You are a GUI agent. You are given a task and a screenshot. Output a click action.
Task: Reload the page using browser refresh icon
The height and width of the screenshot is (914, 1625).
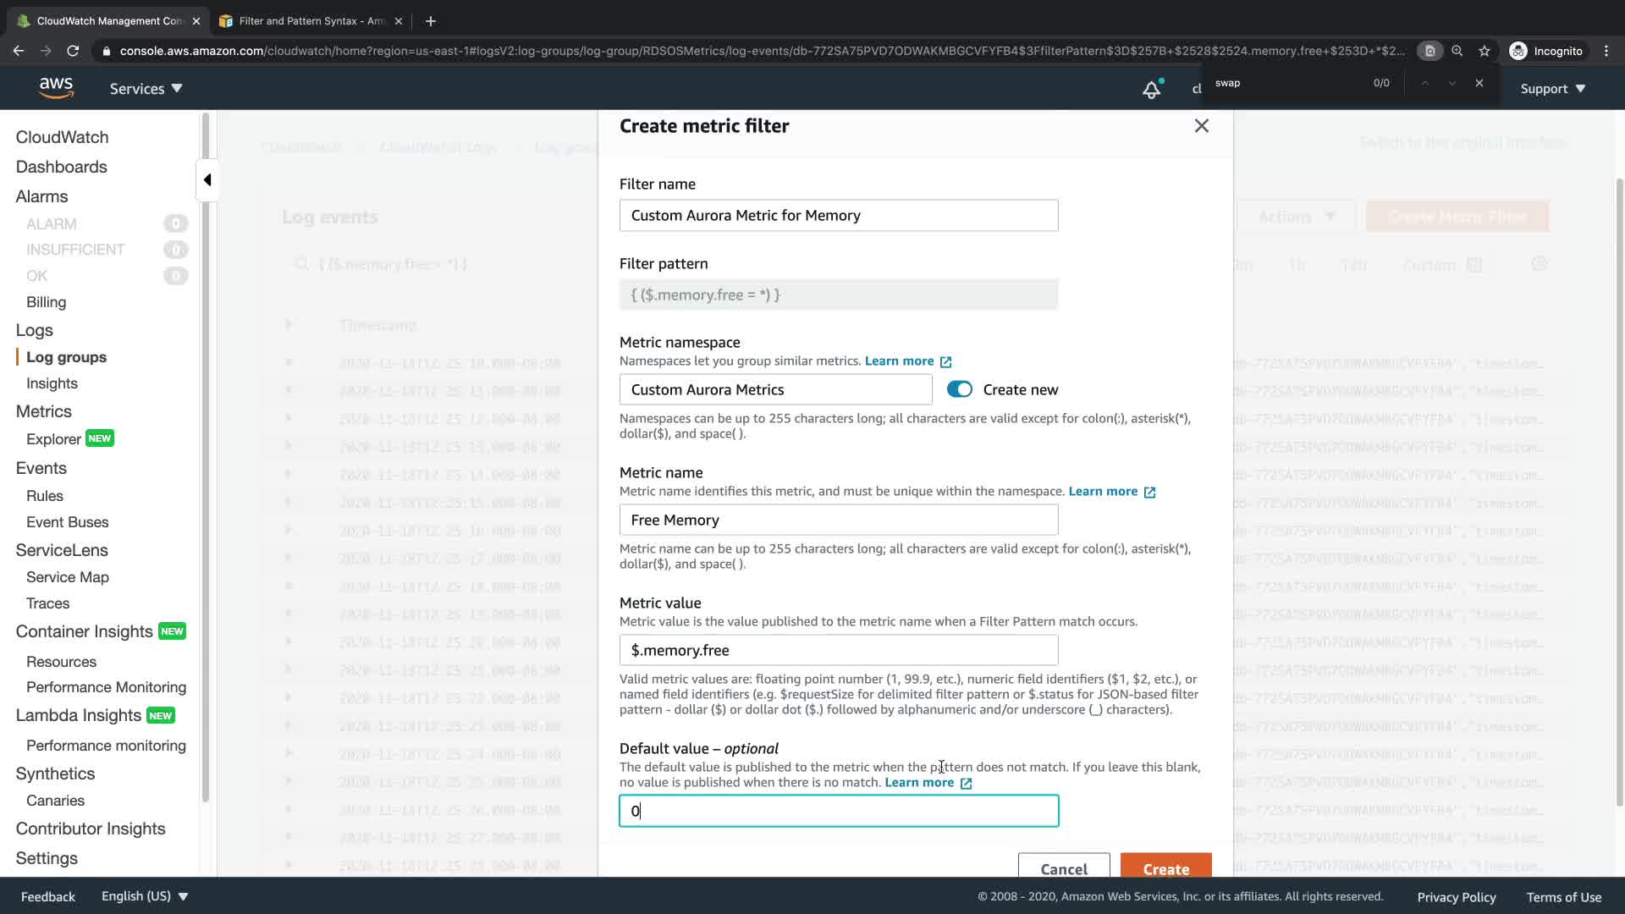click(73, 51)
